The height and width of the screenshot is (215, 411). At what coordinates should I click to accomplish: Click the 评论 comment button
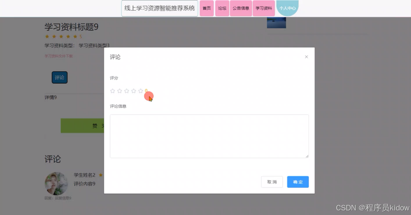pyautogui.click(x=59, y=77)
